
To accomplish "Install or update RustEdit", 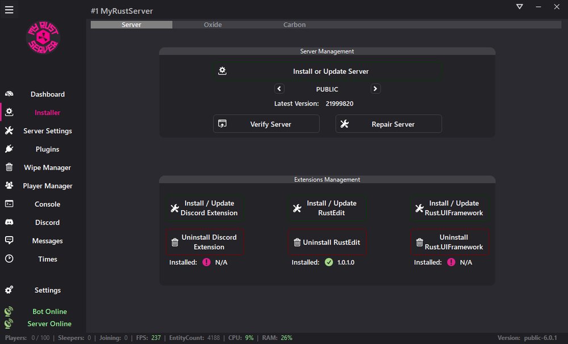I will pyautogui.click(x=327, y=208).
